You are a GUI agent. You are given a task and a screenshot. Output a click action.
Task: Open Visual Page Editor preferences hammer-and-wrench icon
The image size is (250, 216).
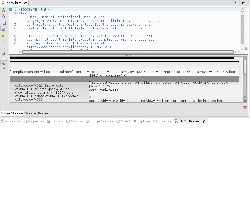click(x=4, y=10)
